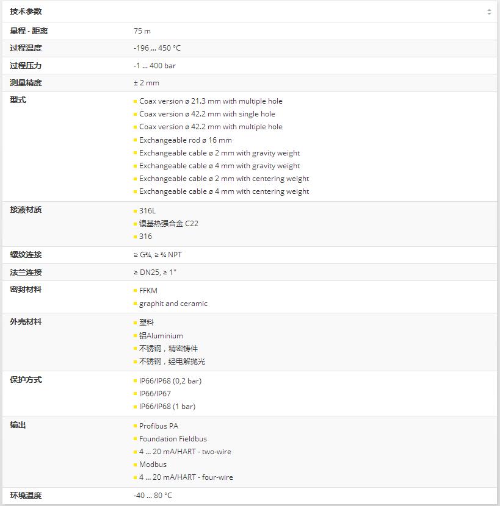This screenshot has width=500, height=506.
Task: Select the 保护方式 row label
Action: click(x=24, y=379)
